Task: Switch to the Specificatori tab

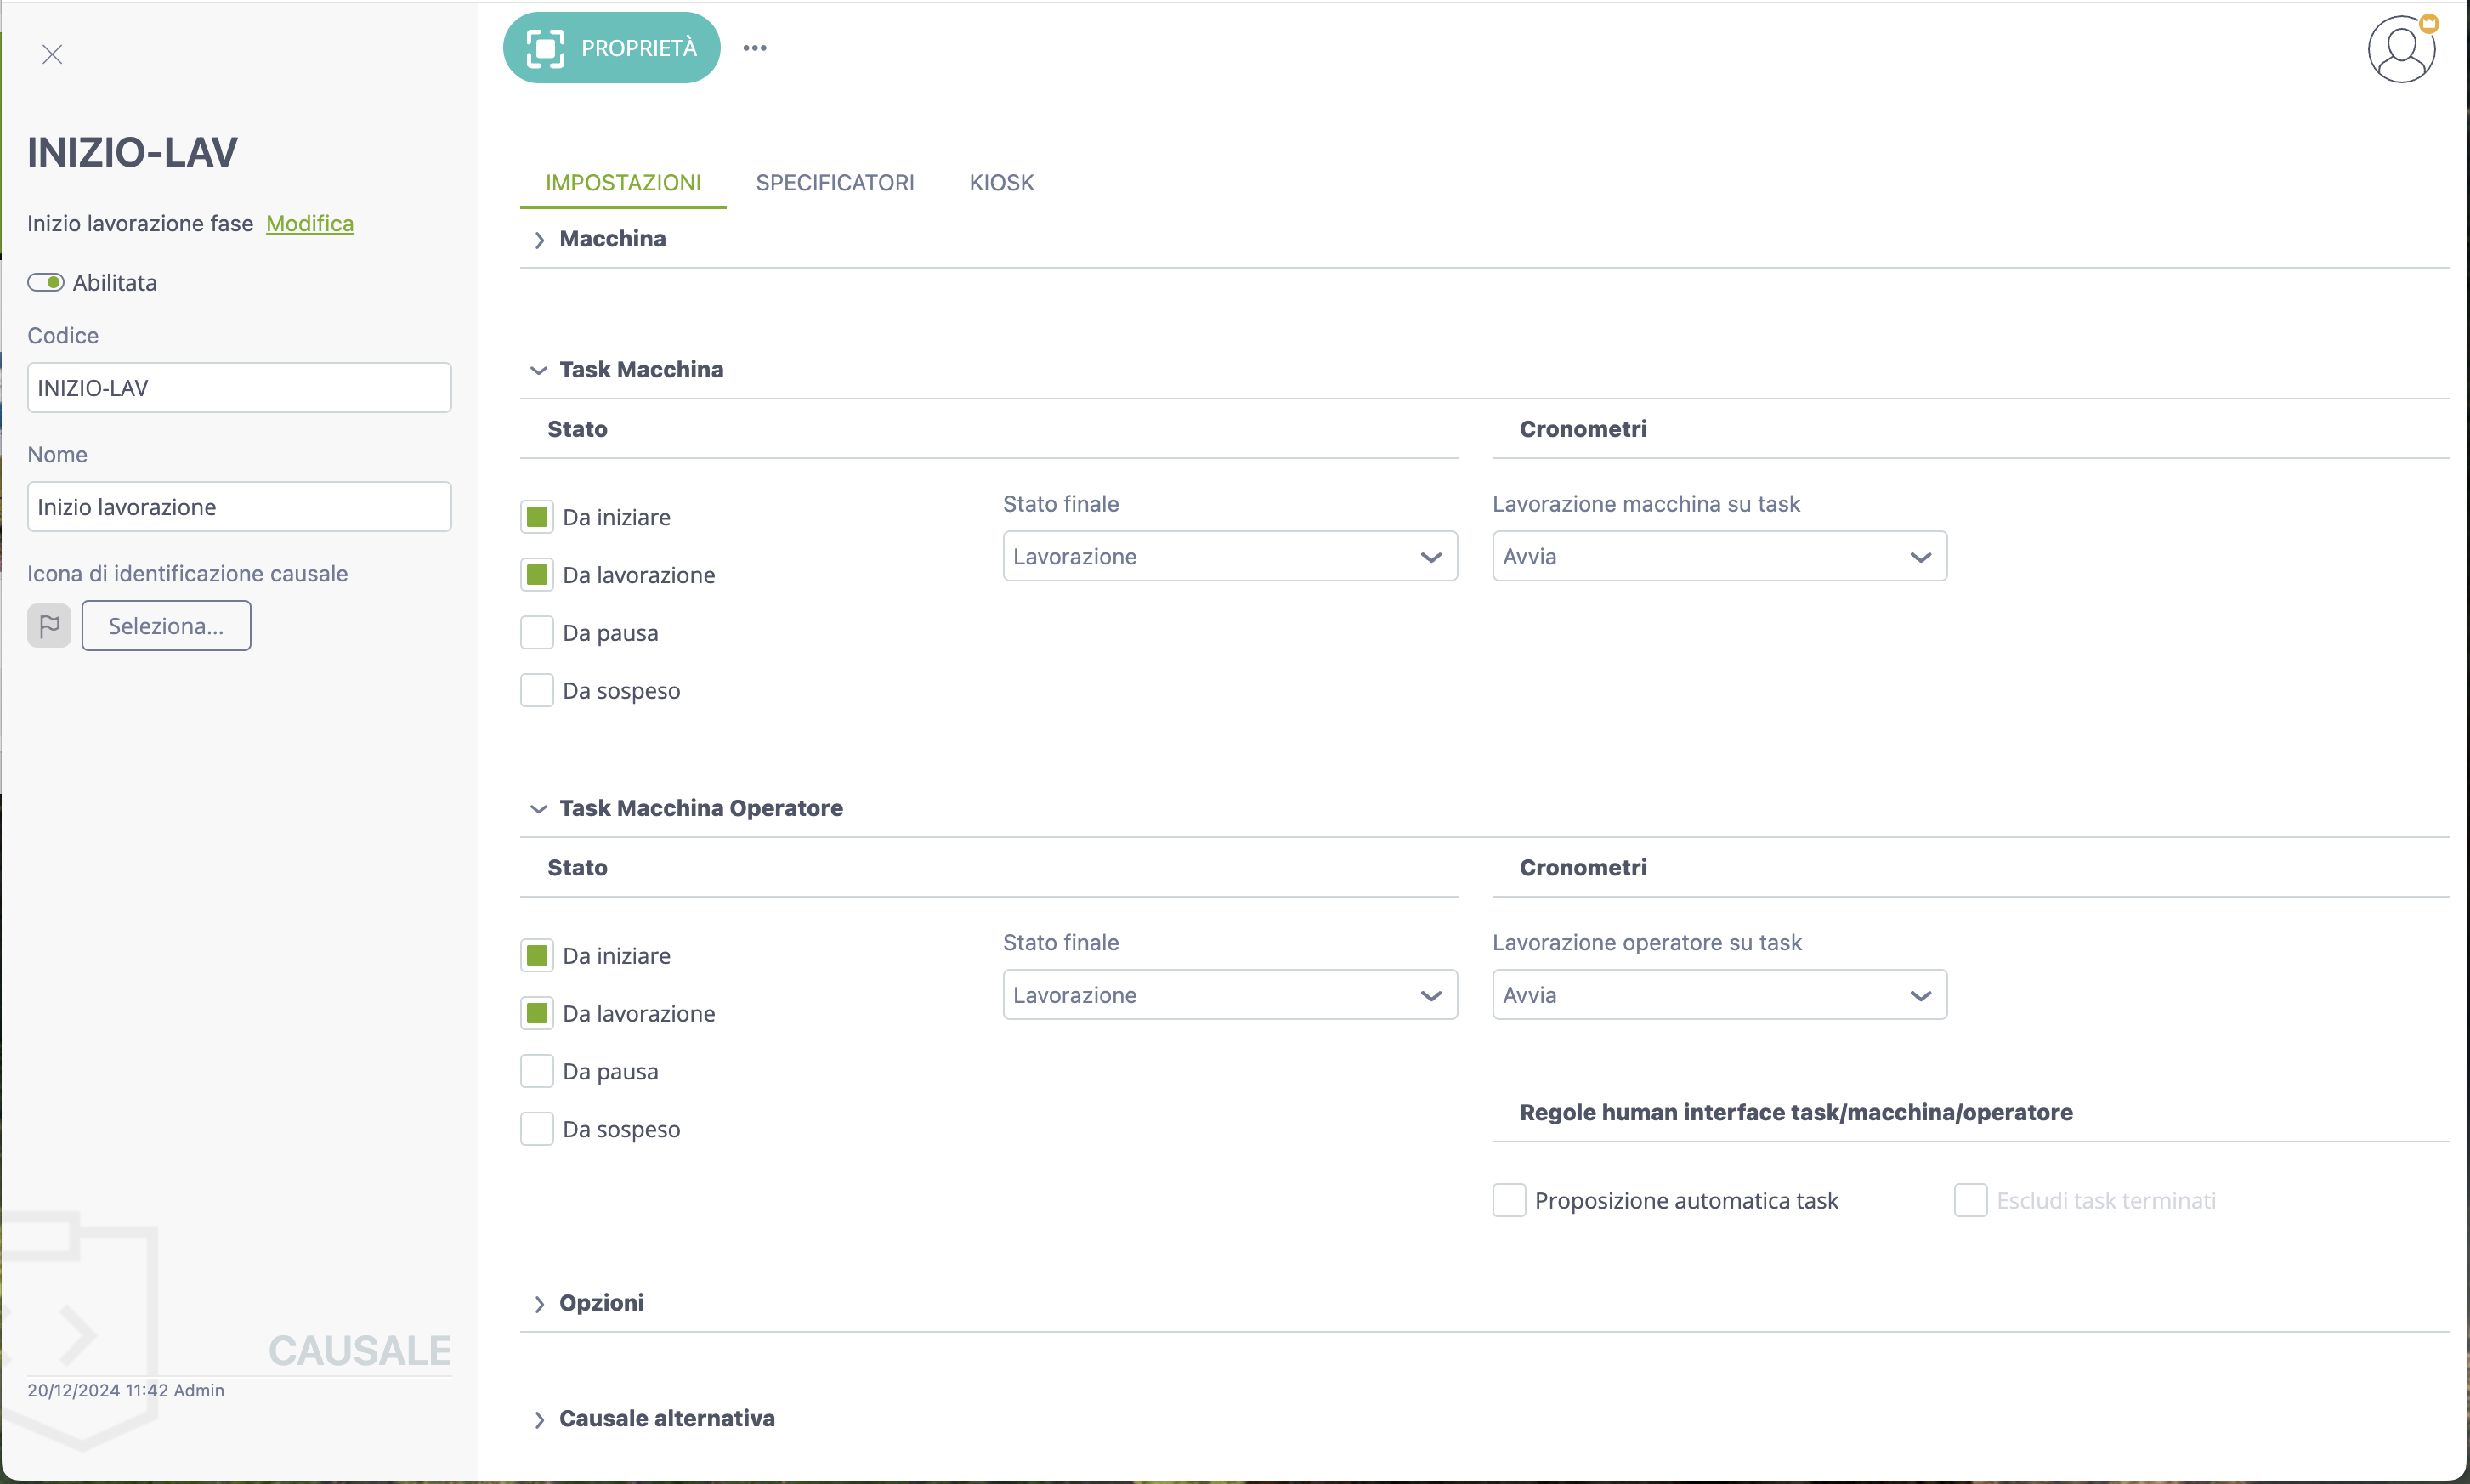Action: pos(834,183)
